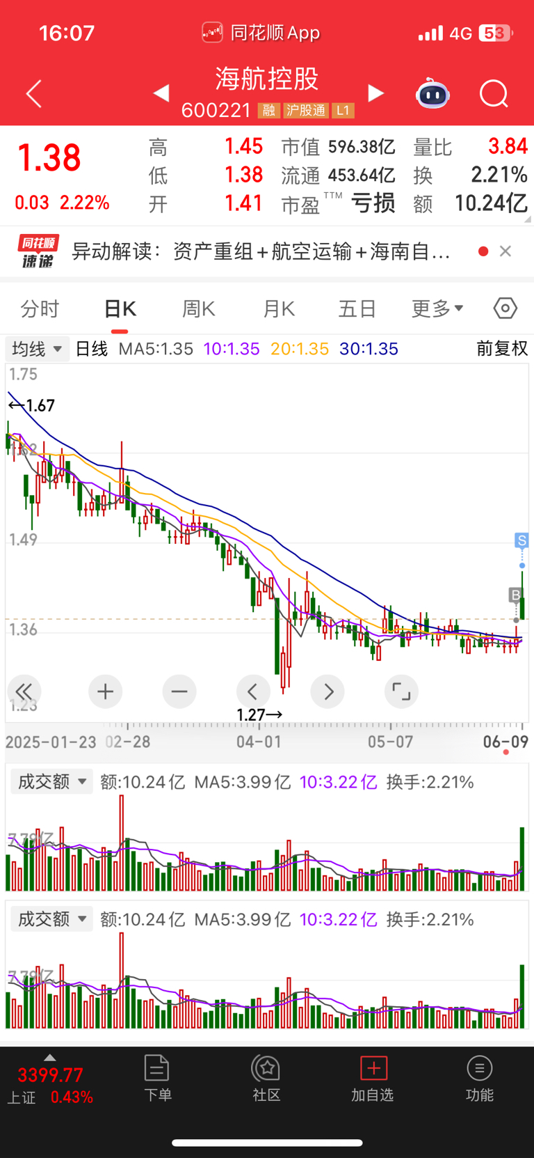Tap the 06-09 date label
This screenshot has height=1158, width=534.
(x=505, y=742)
